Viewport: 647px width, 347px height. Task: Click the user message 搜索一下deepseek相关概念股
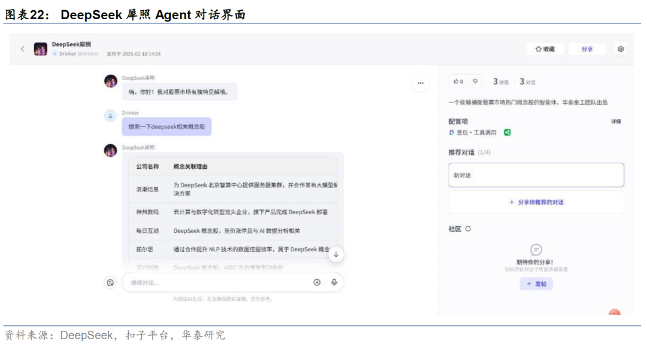167,126
